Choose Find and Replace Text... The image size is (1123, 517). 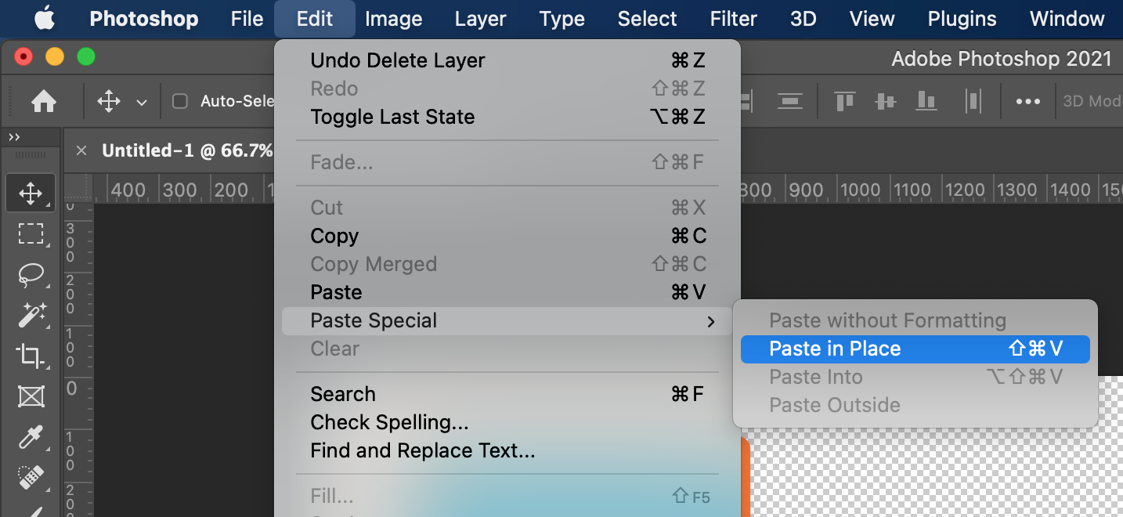[507, 450]
